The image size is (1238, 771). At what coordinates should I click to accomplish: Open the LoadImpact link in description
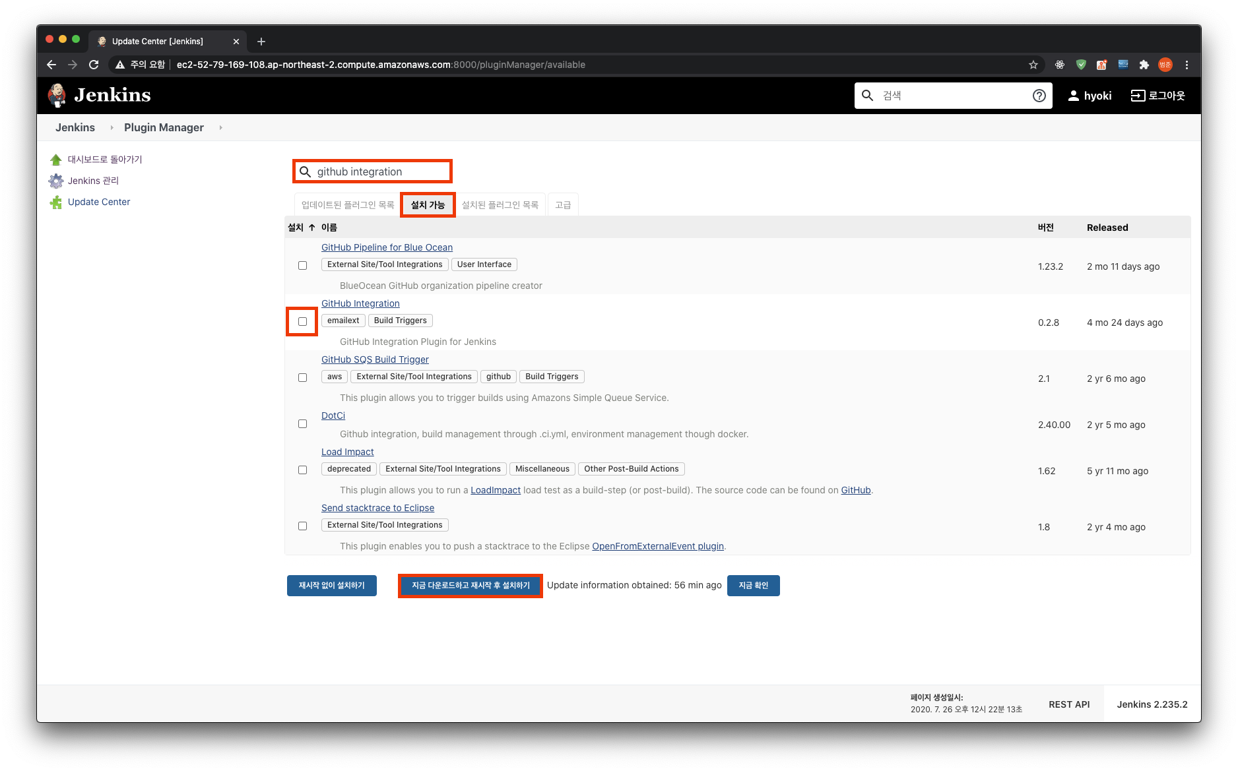click(x=496, y=490)
